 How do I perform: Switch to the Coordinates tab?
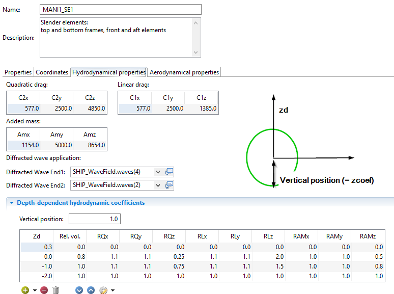52,72
